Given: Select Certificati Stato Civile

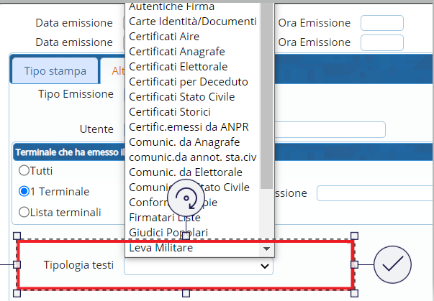Looking at the screenshot, I should 191,97.
